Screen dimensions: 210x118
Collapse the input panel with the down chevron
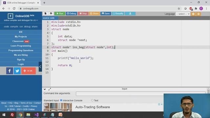coord(45,89)
